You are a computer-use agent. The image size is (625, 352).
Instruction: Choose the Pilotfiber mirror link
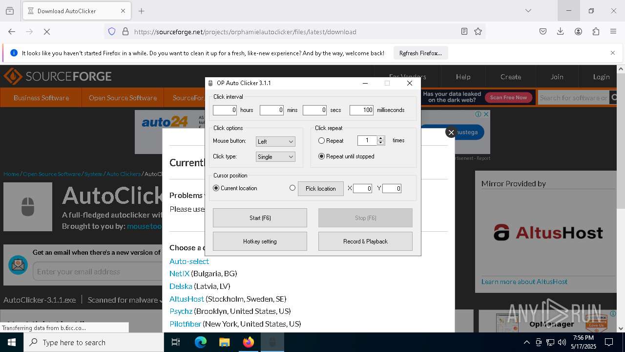pos(185,324)
